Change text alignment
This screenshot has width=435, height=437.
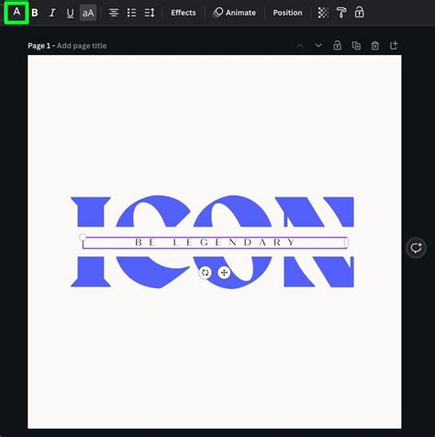(x=114, y=13)
